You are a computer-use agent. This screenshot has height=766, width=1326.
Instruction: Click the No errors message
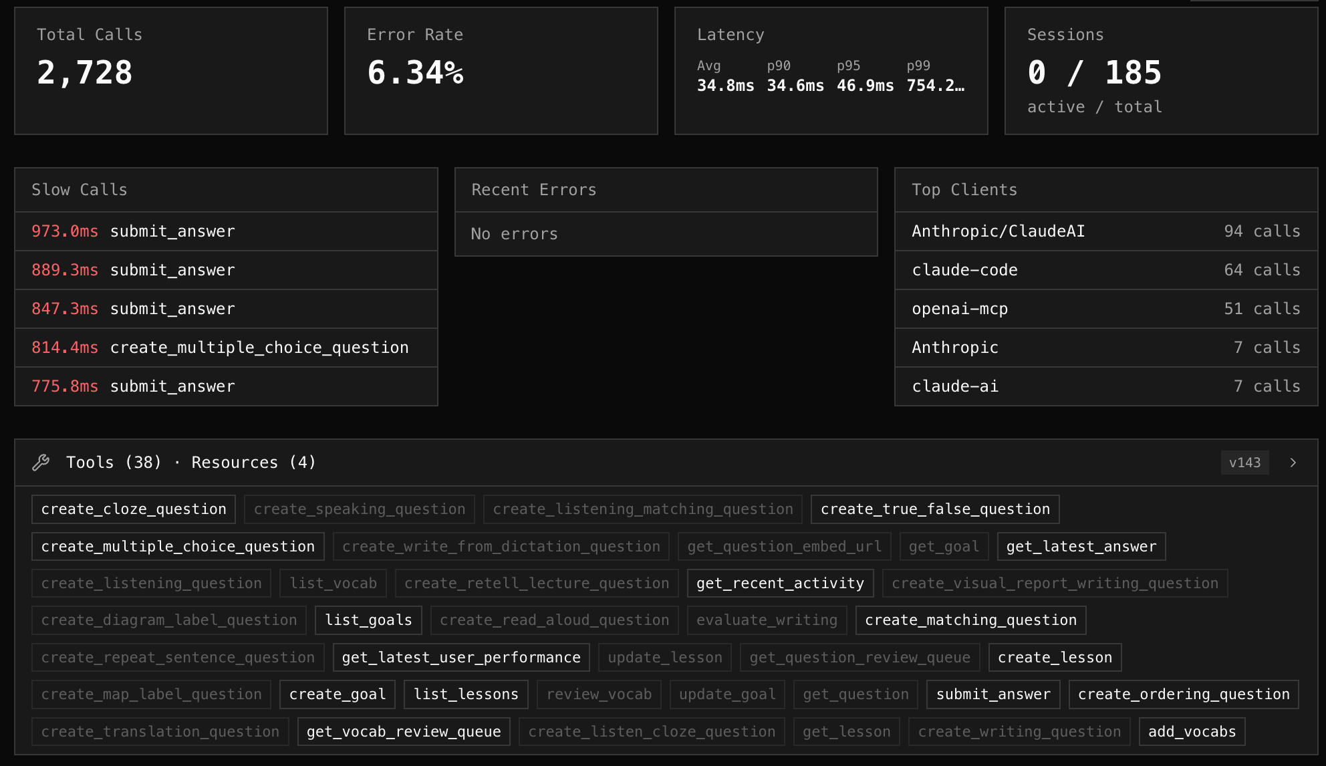pyautogui.click(x=514, y=234)
